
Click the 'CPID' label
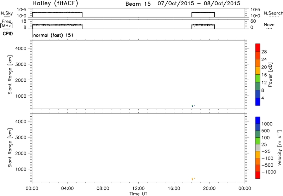click(8, 34)
